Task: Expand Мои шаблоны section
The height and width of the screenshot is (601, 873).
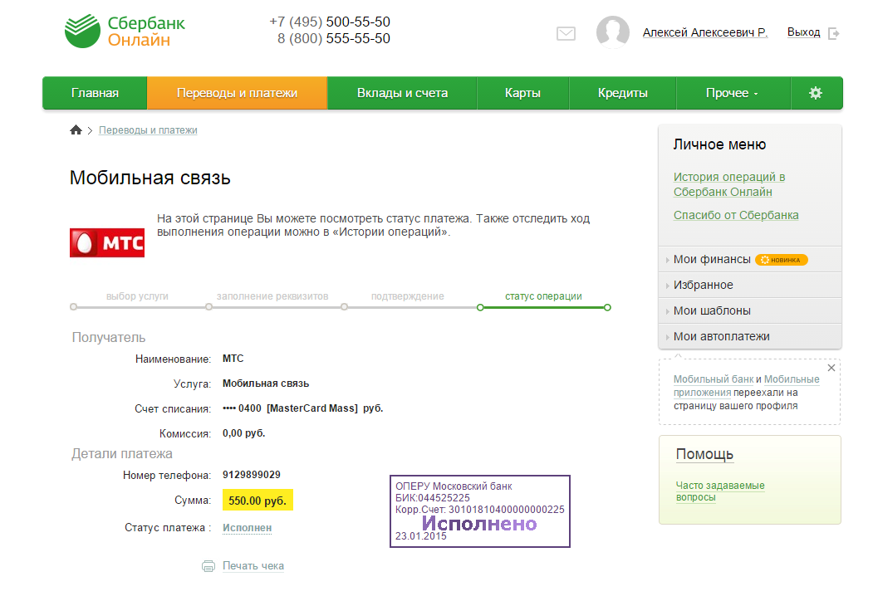Action: (749, 310)
